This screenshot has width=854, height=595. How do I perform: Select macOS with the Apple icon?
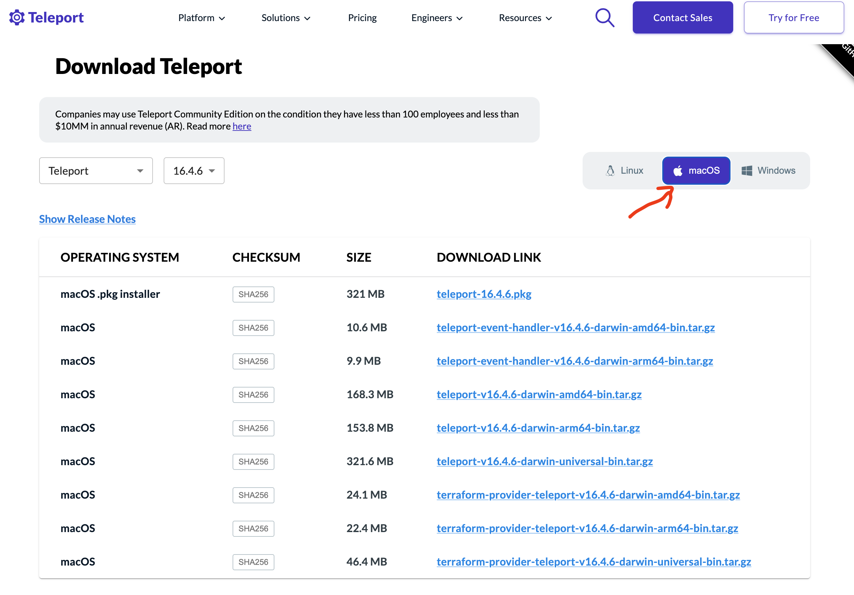click(x=696, y=171)
